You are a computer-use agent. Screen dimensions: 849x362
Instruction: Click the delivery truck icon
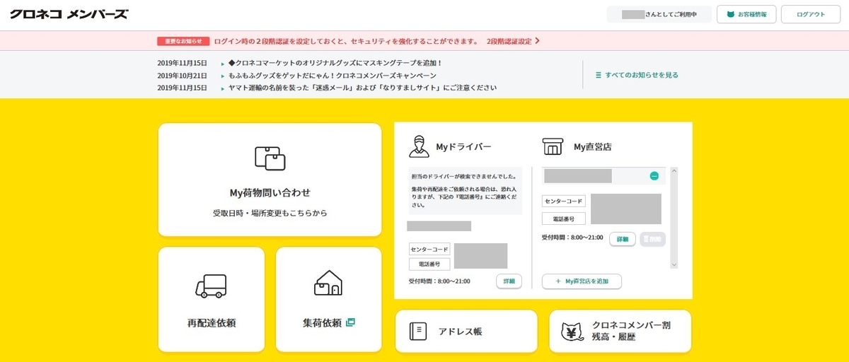211,286
